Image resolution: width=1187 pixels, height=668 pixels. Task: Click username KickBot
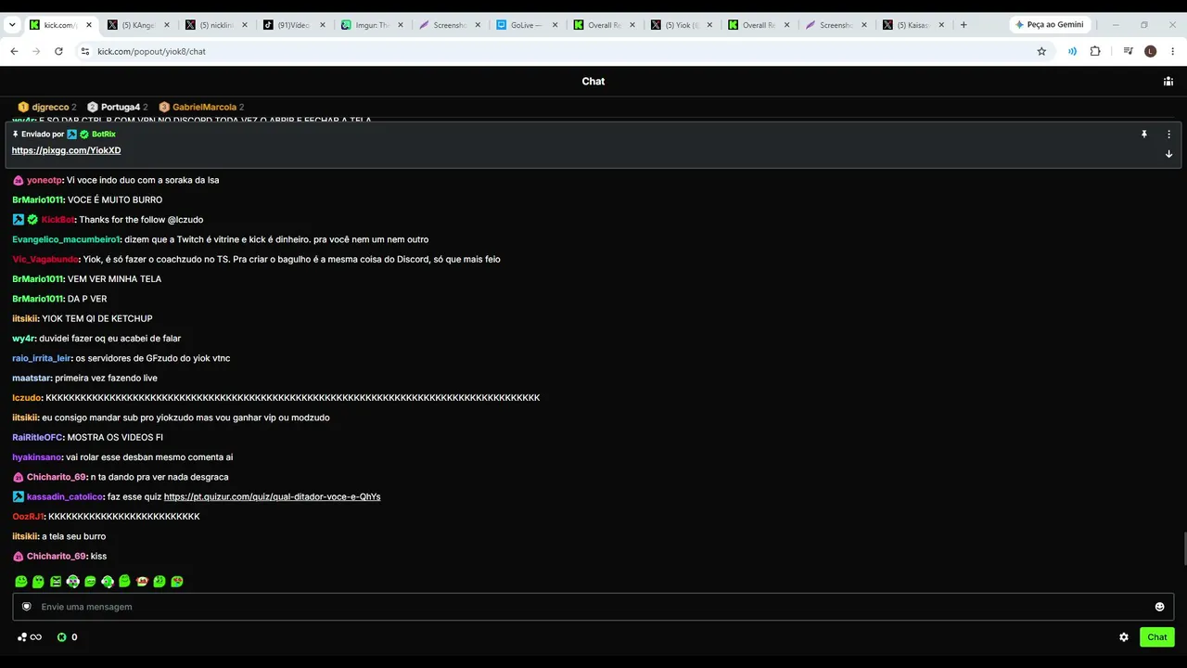point(57,220)
